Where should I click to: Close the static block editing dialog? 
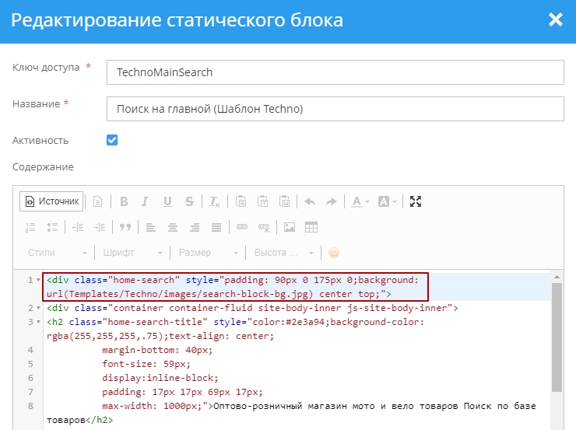(x=556, y=20)
